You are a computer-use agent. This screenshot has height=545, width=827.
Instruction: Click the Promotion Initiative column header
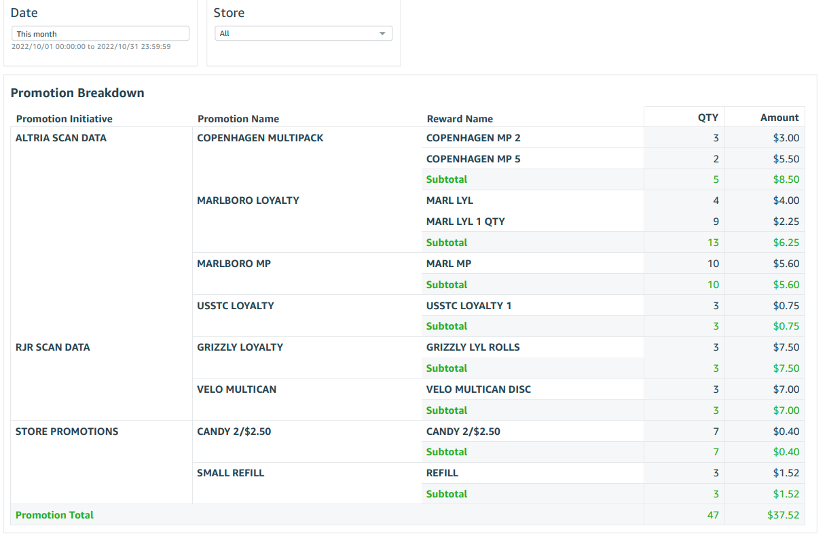point(65,118)
